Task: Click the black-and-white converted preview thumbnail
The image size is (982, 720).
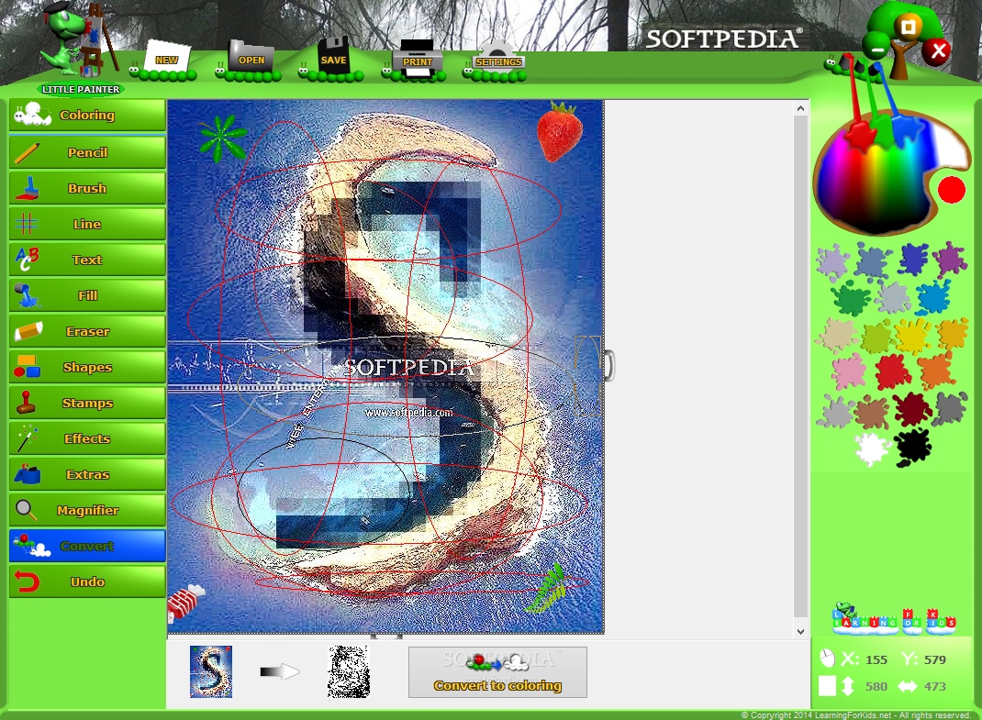Action: pyautogui.click(x=349, y=671)
